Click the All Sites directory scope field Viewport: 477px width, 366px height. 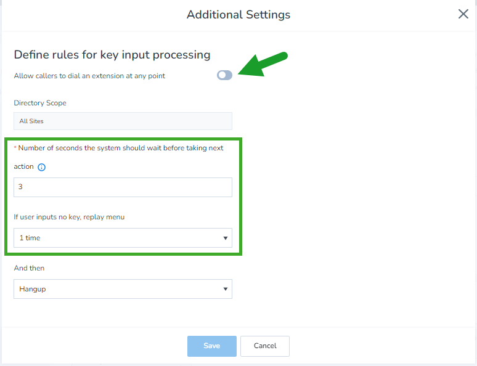[x=123, y=121]
